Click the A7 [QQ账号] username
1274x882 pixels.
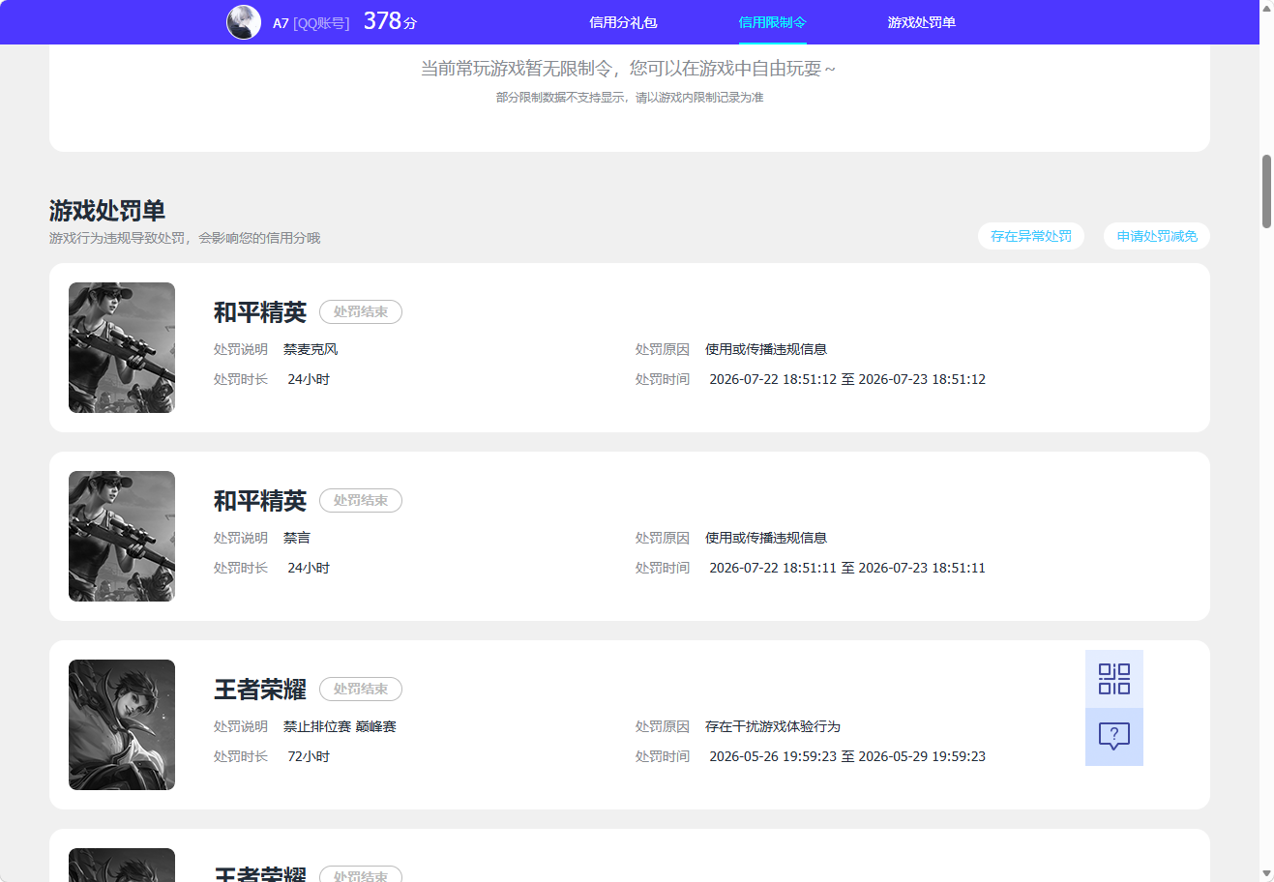click(311, 23)
